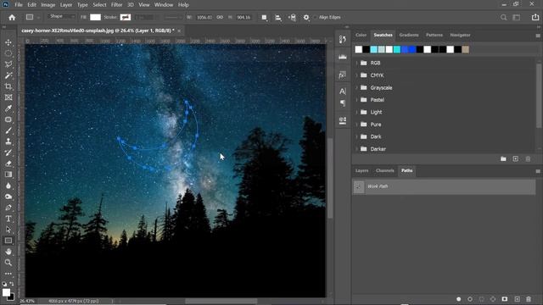Open the Shape tool mode dropdown

coord(62,16)
